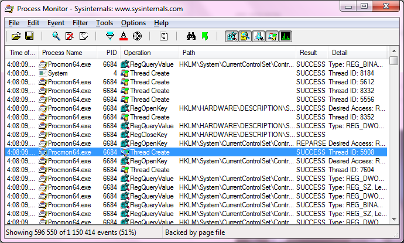Click Thread ID: 8184 detail cell
404x243 pixels.
351,73
